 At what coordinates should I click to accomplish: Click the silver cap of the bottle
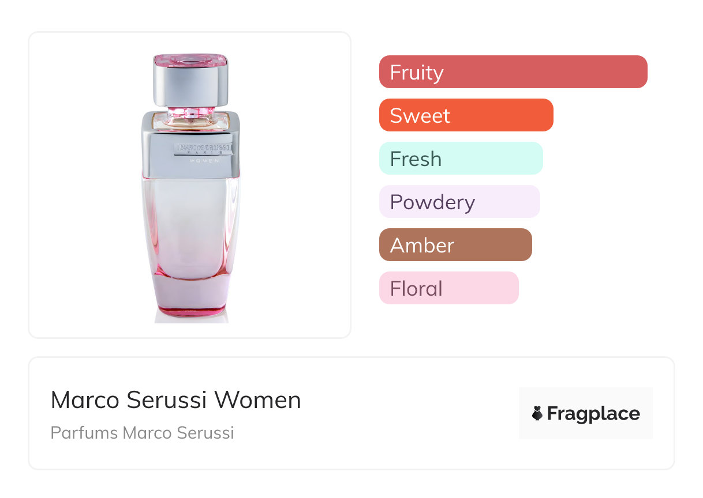click(191, 86)
